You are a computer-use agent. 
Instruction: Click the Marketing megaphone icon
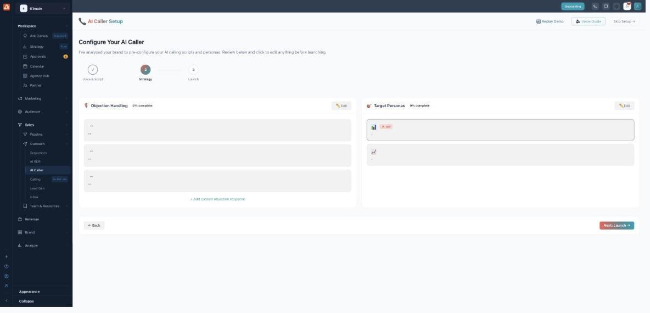point(20,99)
